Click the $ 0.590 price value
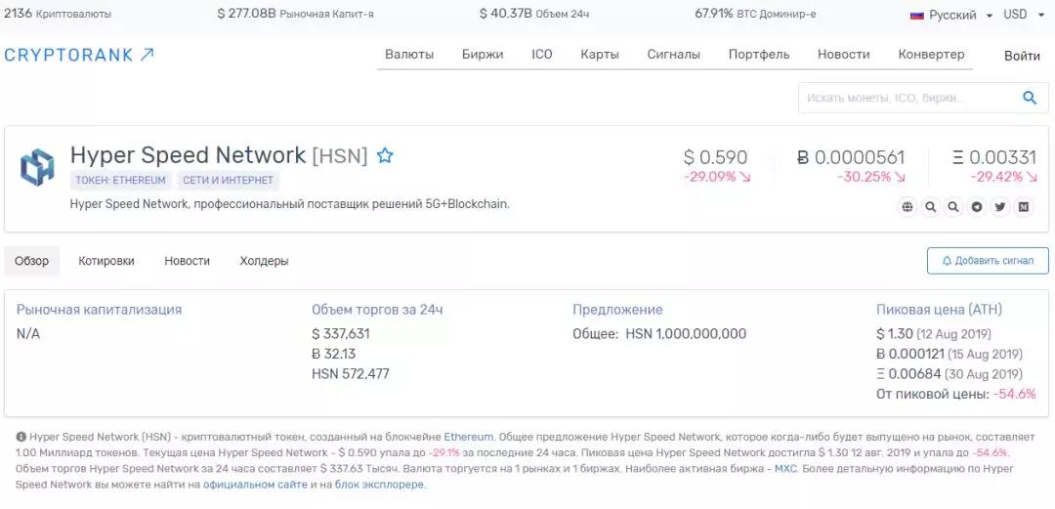1055x509 pixels. click(715, 157)
